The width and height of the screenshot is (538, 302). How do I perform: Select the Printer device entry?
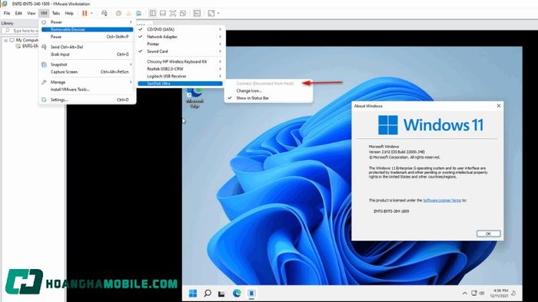[x=180, y=44]
